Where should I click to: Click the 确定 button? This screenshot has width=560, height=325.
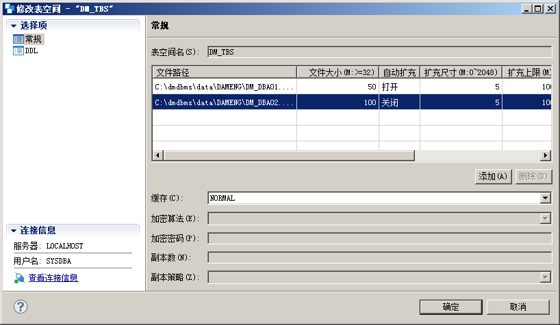click(x=450, y=307)
